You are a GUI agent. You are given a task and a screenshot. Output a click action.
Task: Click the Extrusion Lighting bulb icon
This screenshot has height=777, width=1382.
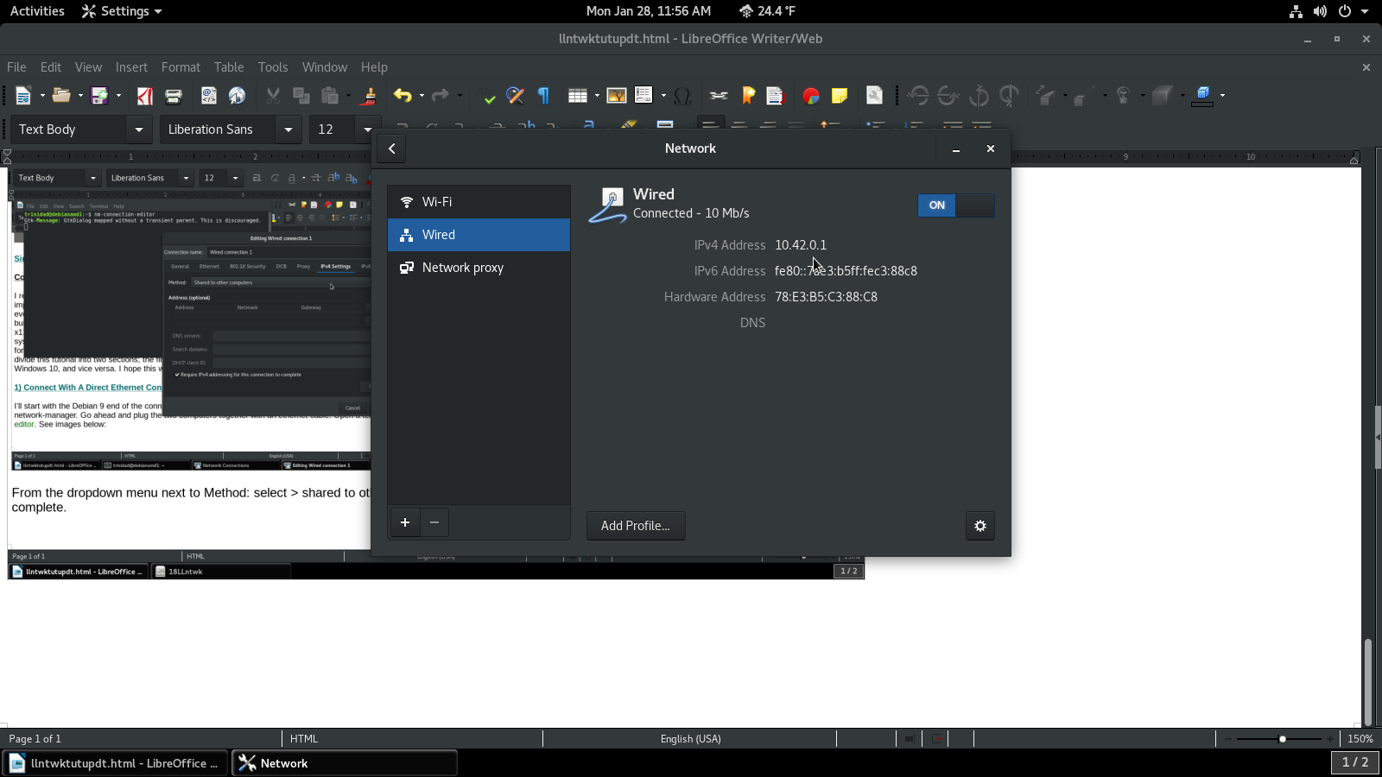click(1124, 96)
